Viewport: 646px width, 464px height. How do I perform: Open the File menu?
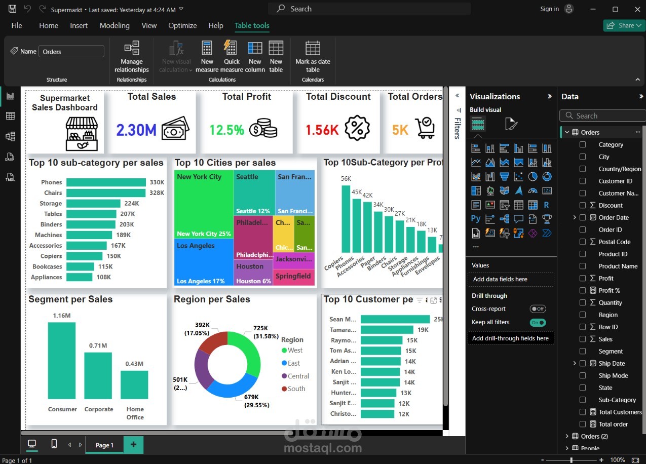coord(17,25)
